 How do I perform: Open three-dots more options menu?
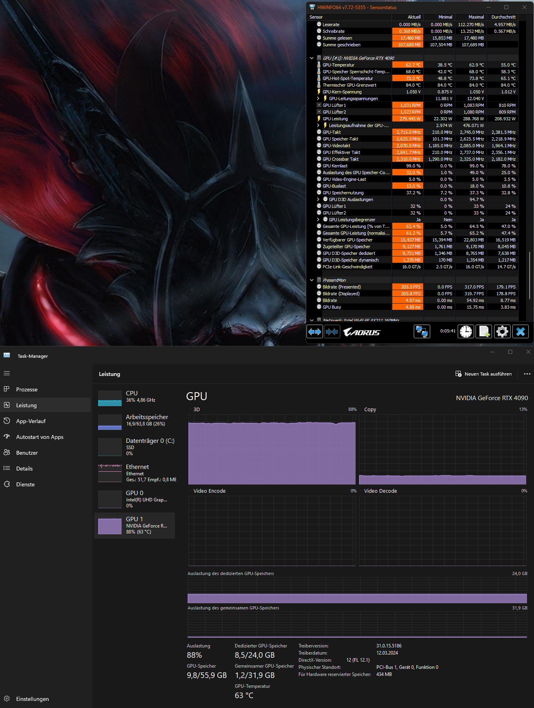click(527, 374)
